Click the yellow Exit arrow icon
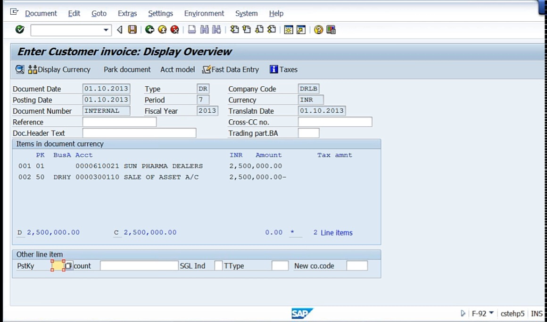This screenshot has height=322, width=547. tap(162, 30)
